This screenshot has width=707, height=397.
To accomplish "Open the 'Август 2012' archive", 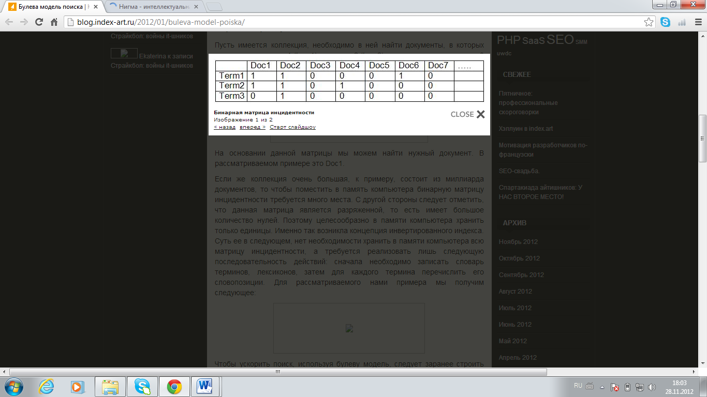I will [515, 292].
